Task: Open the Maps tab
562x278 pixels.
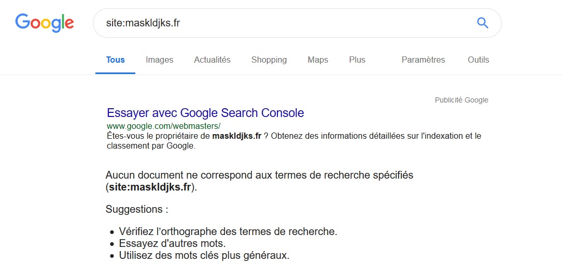Action: point(317,60)
